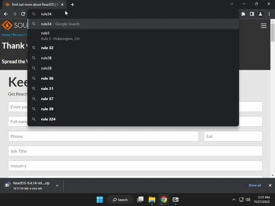Toggle the browser side panel icon

tap(252, 14)
